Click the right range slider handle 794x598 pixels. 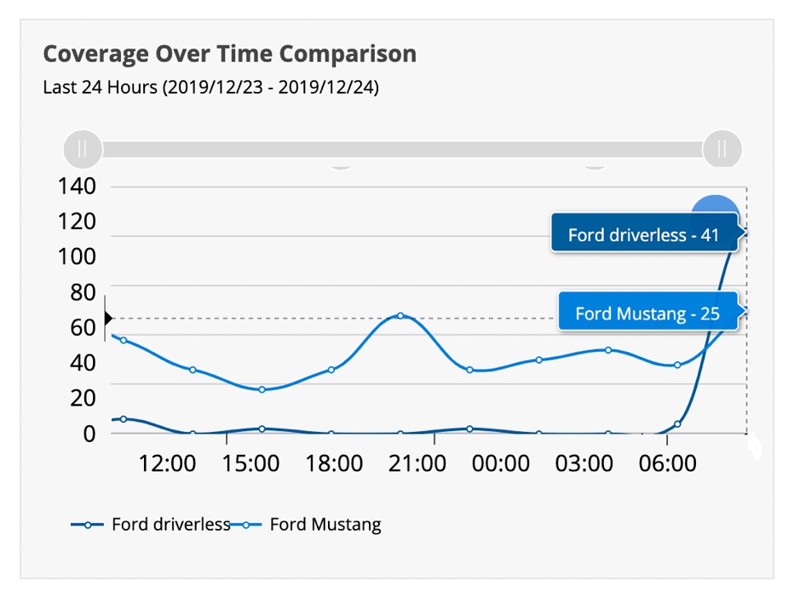click(722, 149)
